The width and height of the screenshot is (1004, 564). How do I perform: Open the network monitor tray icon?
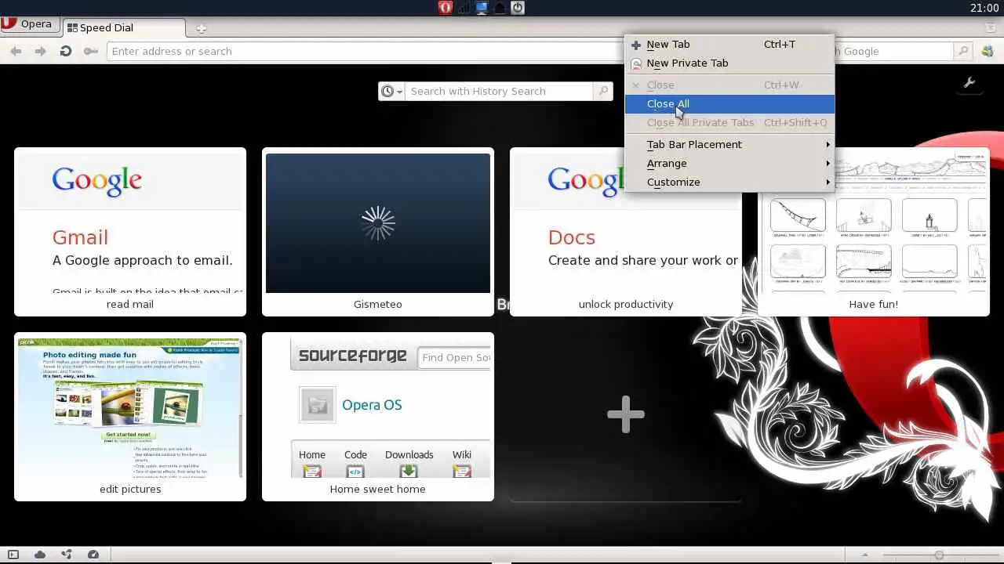464,8
